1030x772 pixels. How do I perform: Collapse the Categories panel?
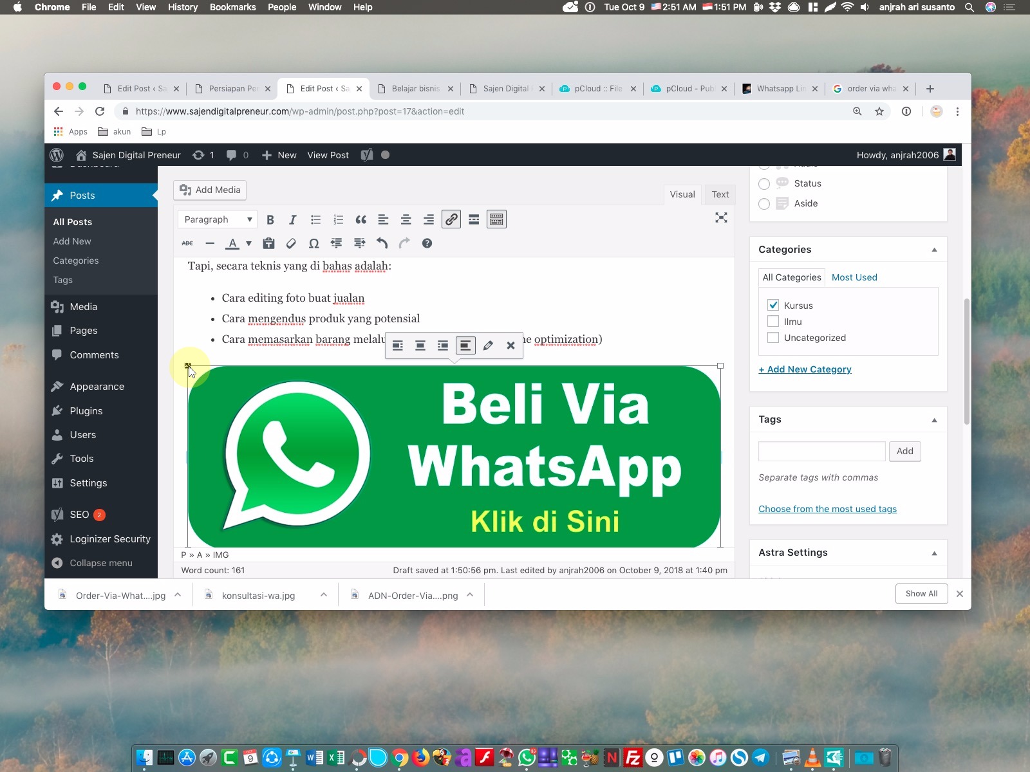point(934,250)
